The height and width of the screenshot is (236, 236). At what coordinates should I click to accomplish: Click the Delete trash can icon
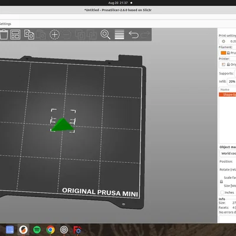tap(4, 35)
